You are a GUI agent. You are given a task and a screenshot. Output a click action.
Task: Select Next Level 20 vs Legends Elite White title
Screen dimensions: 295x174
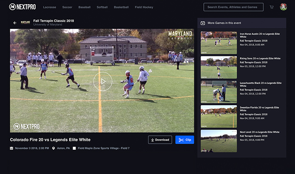259,132
